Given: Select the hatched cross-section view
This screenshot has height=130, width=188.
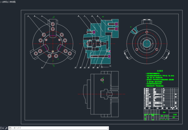Looking at the screenshot, I should tap(101, 41).
